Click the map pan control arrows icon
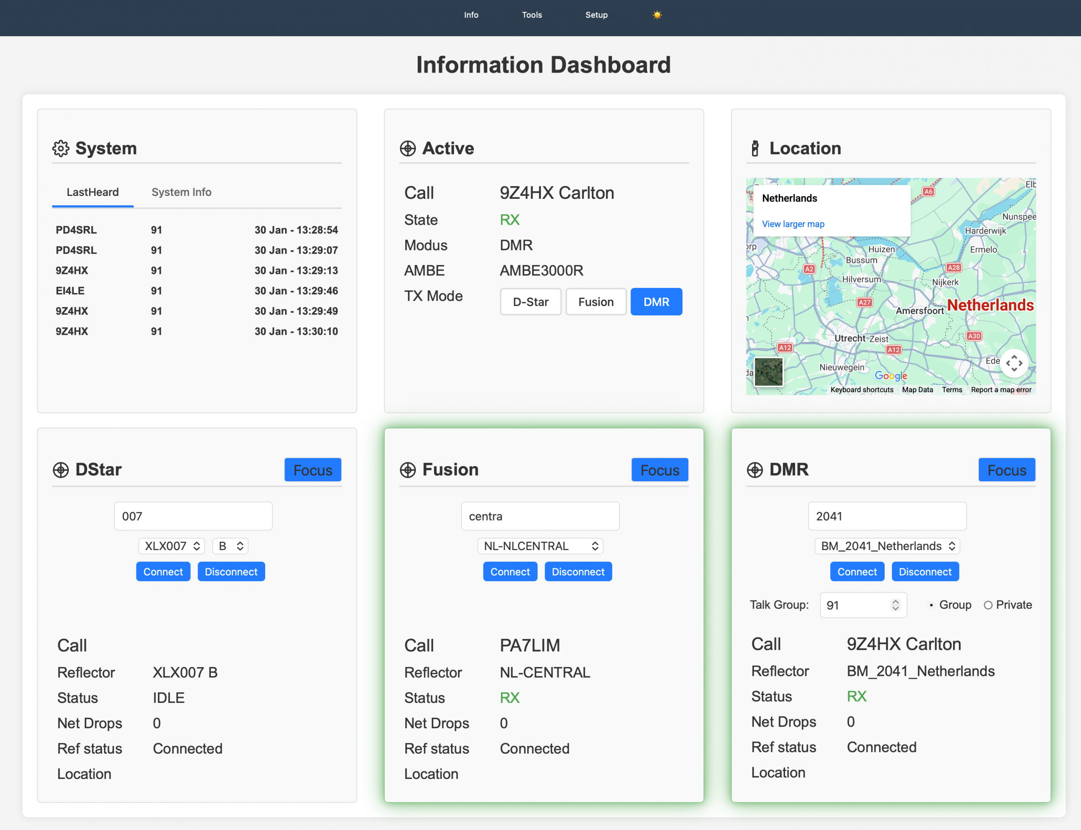The width and height of the screenshot is (1081, 830). point(1014,363)
